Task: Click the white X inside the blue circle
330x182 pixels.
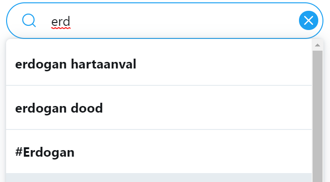Action: click(308, 20)
